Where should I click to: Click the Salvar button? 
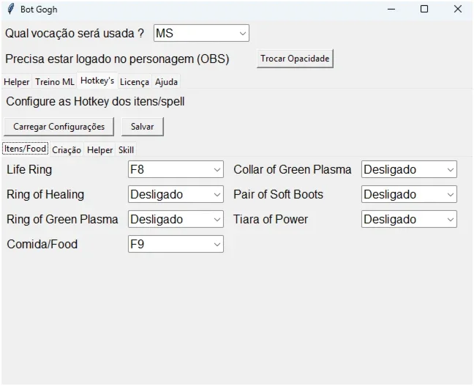[143, 127]
